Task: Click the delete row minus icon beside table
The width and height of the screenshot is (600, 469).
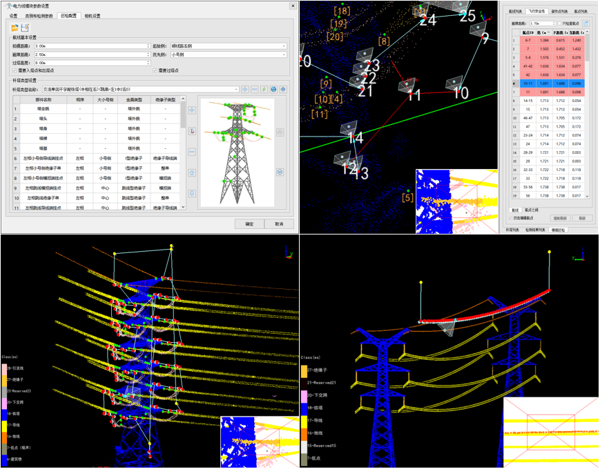Action: point(192,152)
